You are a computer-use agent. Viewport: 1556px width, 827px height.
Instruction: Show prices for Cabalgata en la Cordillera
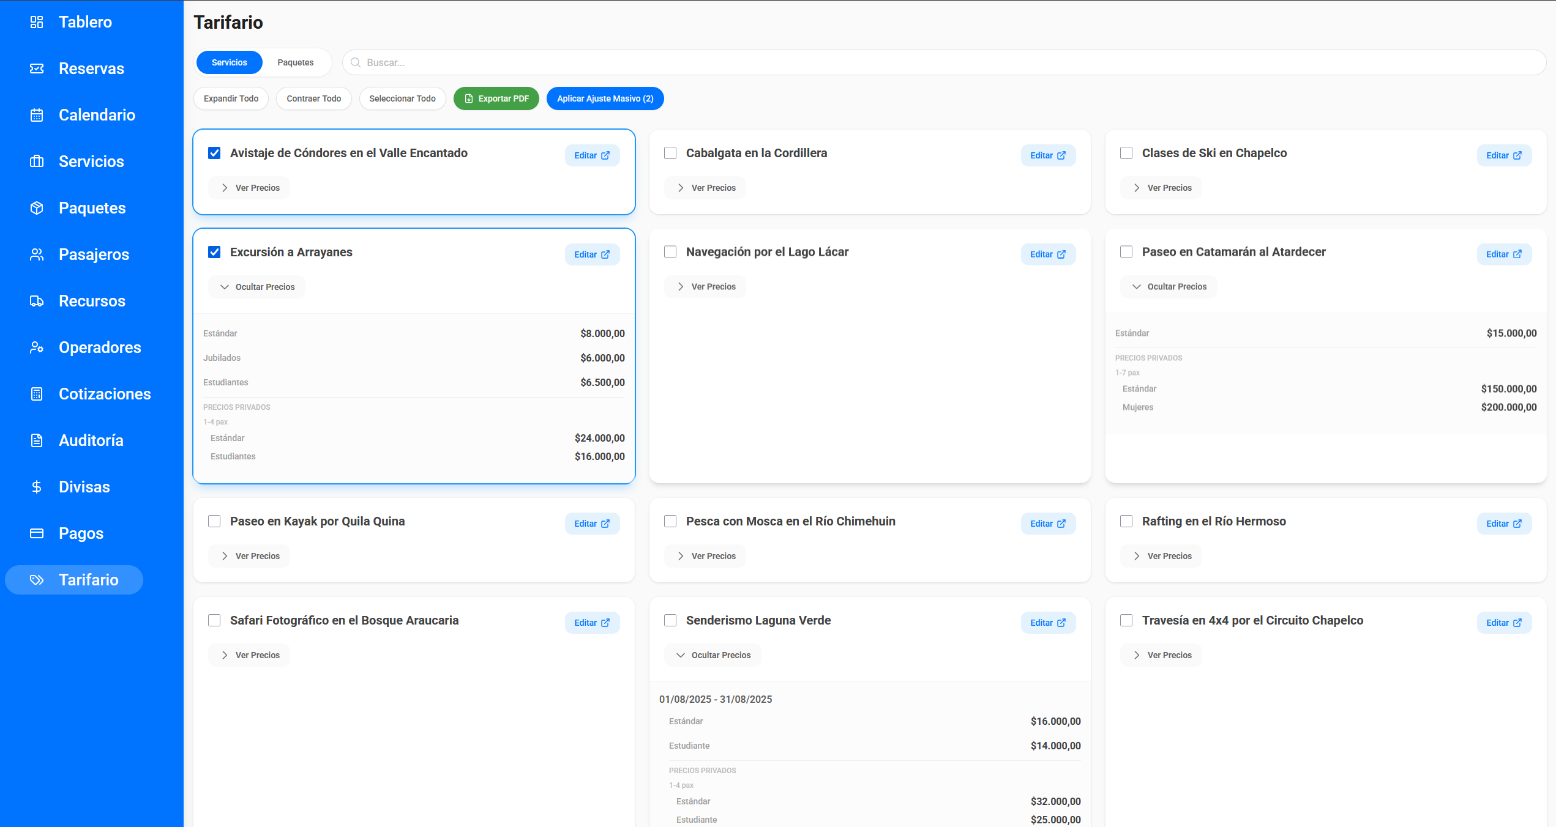click(705, 188)
